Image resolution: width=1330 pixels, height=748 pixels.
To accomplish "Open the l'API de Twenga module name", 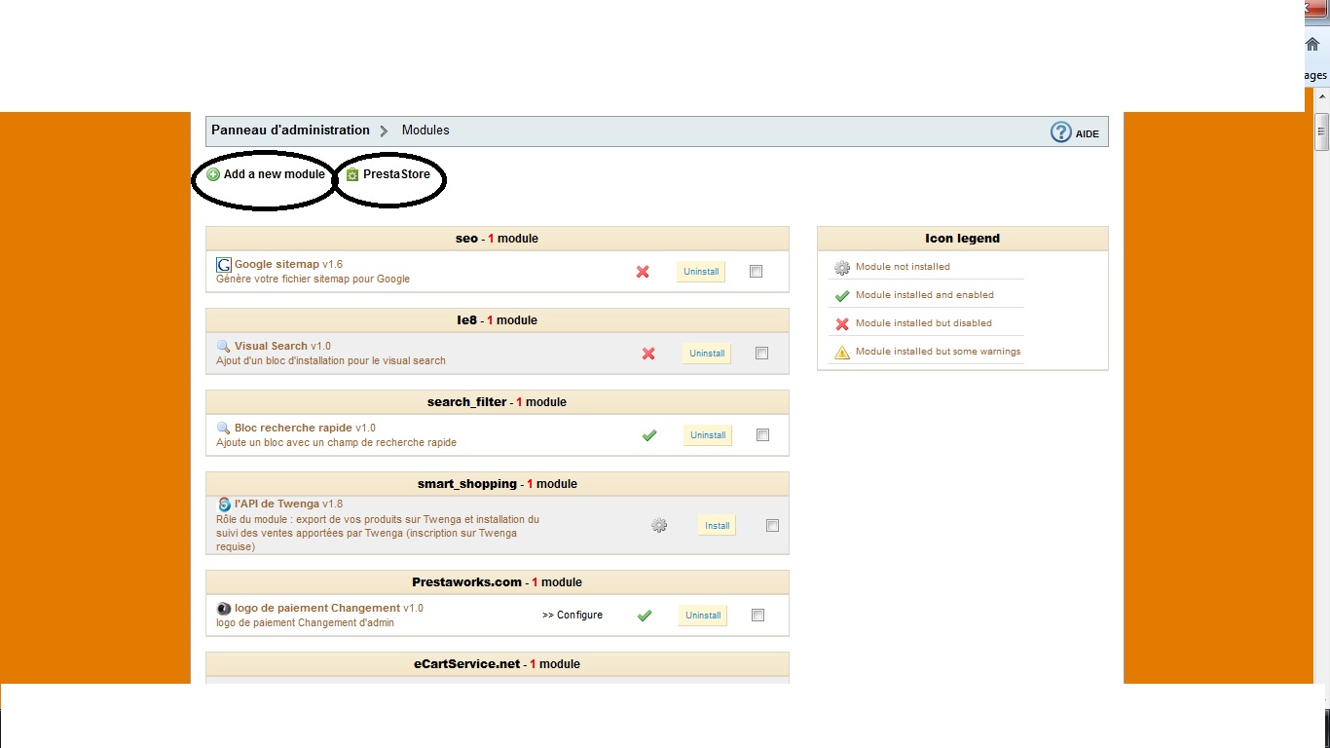I will tap(277, 505).
